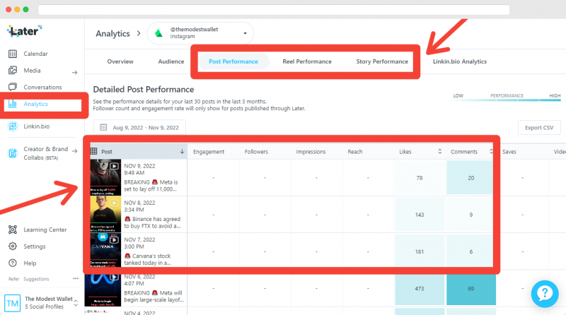Open Linkin.bio from the sidebar

coord(37,126)
